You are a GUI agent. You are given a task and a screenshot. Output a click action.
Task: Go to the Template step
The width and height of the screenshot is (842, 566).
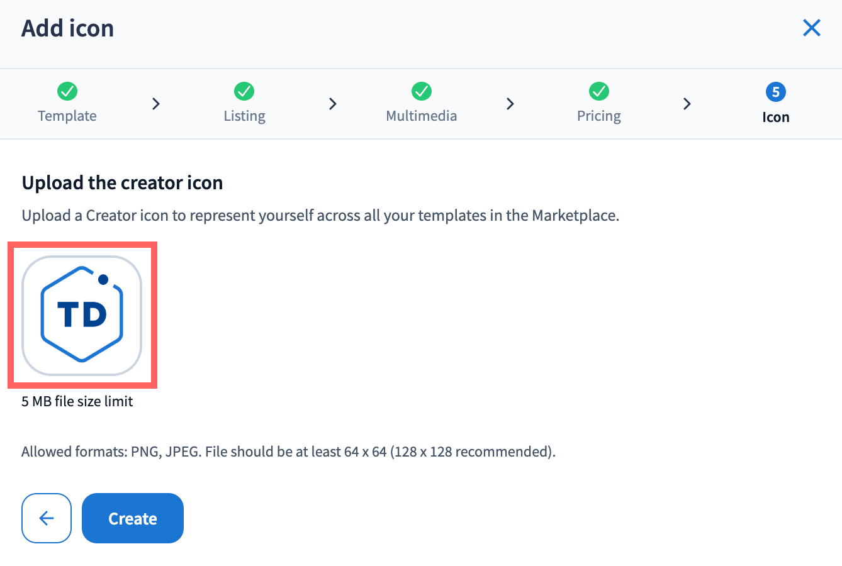(67, 116)
